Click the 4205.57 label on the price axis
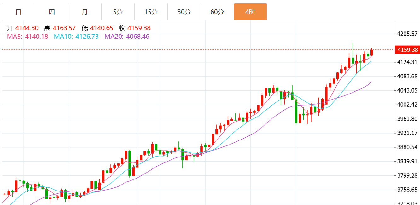 (407, 34)
